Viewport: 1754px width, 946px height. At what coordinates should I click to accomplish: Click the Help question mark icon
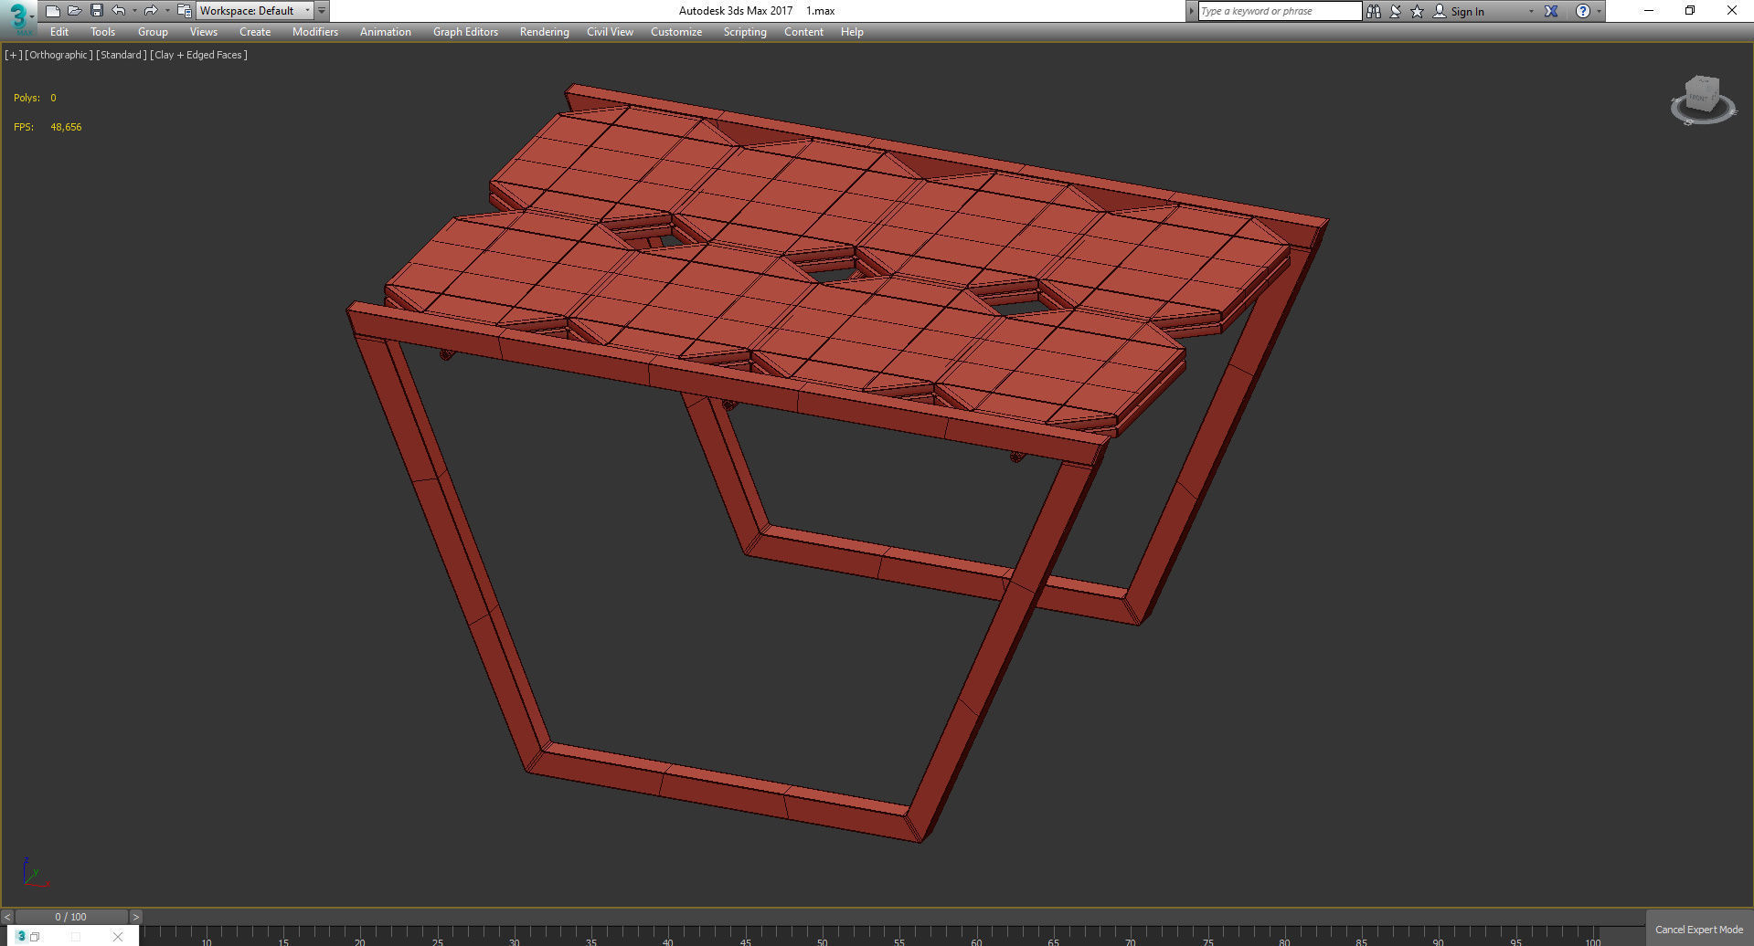pyautogui.click(x=1582, y=11)
